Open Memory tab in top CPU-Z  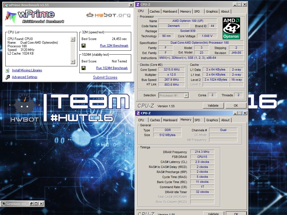pos(186,11)
